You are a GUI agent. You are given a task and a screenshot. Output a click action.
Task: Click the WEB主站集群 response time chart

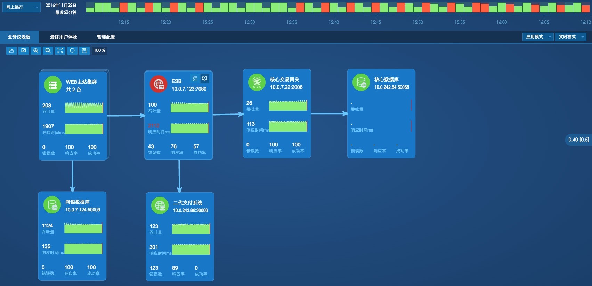tap(84, 129)
